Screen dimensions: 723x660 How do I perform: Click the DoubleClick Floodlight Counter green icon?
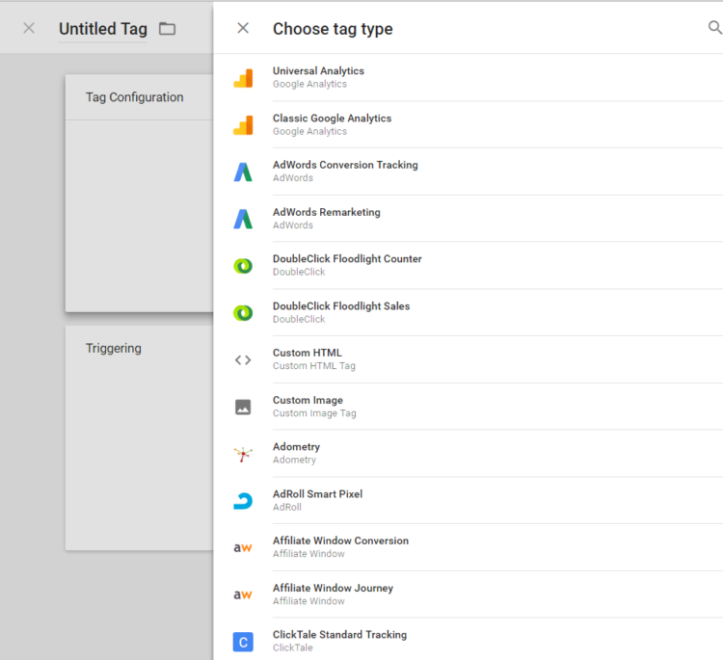[x=243, y=266]
